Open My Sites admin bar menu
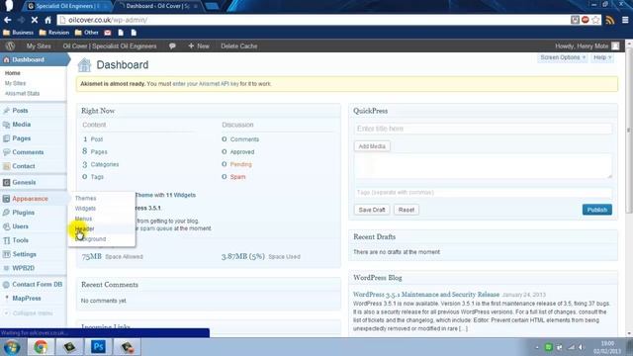The width and height of the screenshot is (633, 356). click(x=39, y=46)
